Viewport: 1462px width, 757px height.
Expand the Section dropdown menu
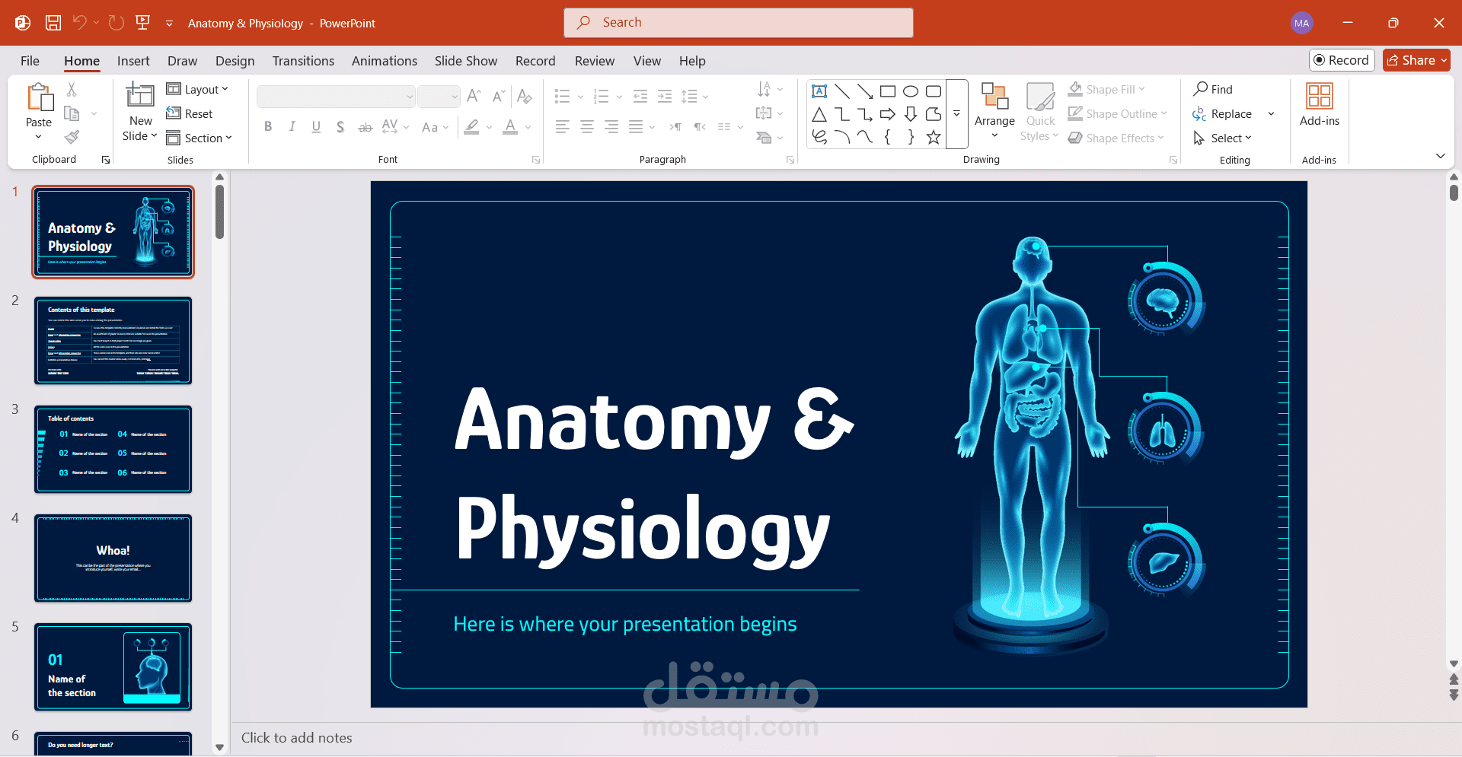[199, 138]
